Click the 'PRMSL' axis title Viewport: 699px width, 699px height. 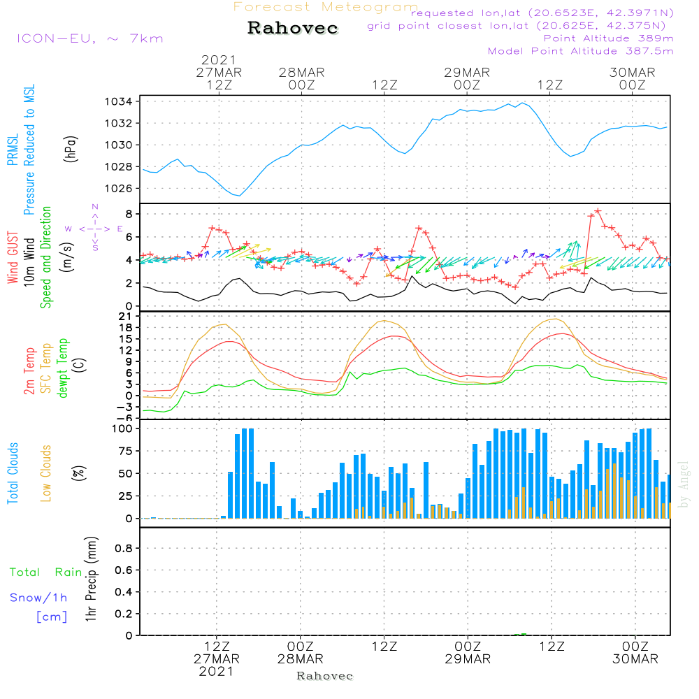coord(13,149)
